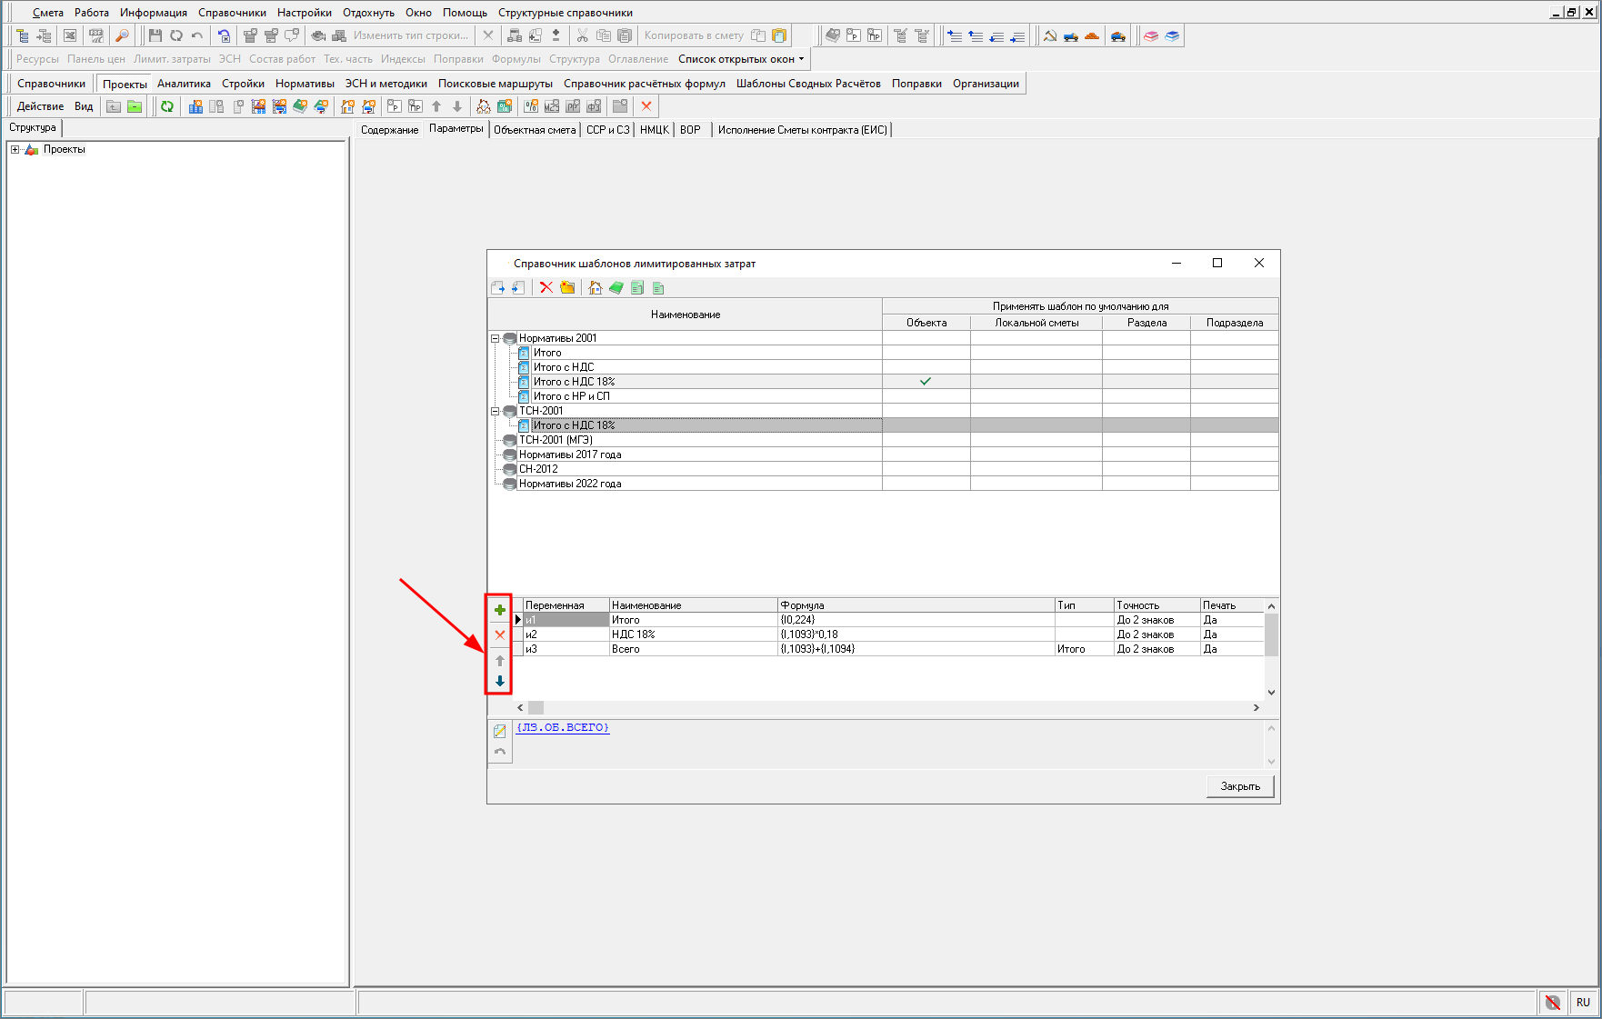1602x1019 pixels.
Task: Toggle Локальной сметы cell for Итого row
Action: [1036, 353]
